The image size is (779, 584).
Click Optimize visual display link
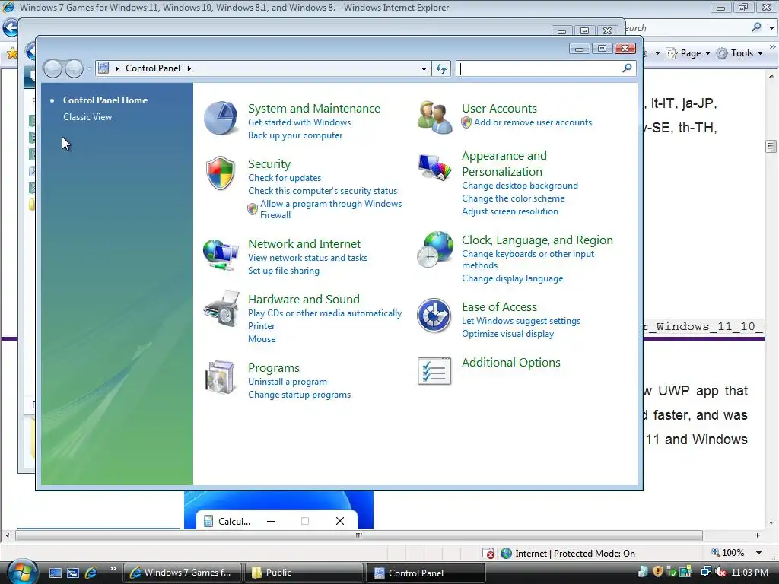coord(507,334)
